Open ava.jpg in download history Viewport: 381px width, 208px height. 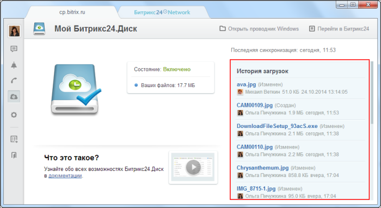tap(246, 84)
